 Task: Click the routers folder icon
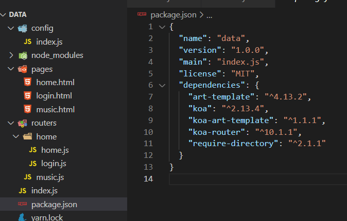(x=23, y=123)
